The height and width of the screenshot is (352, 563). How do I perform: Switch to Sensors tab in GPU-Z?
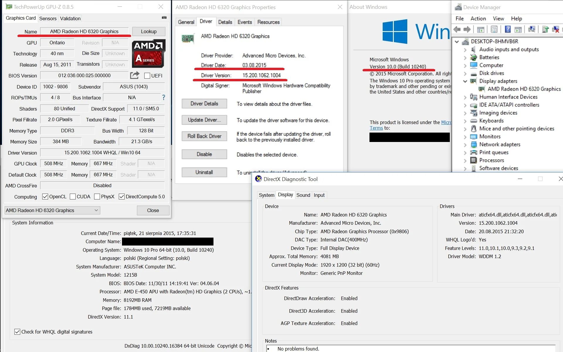coord(48,18)
